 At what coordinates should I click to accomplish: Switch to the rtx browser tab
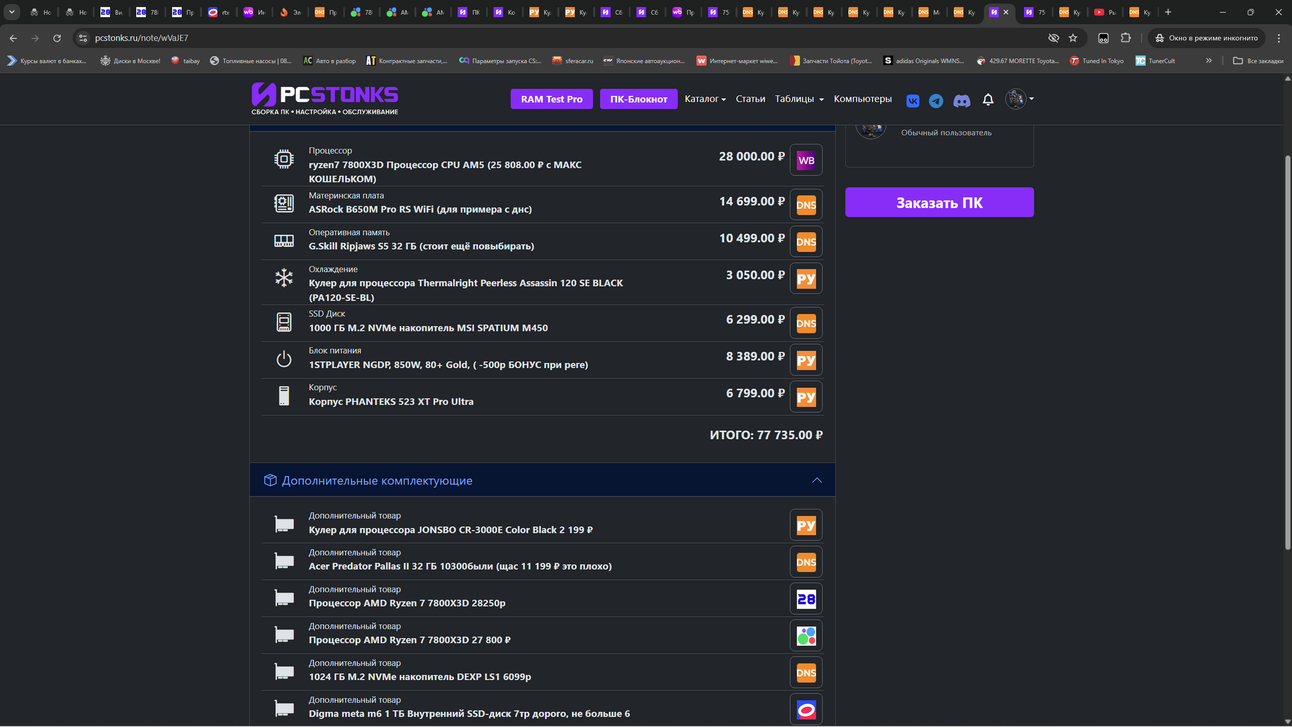(x=219, y=12)
